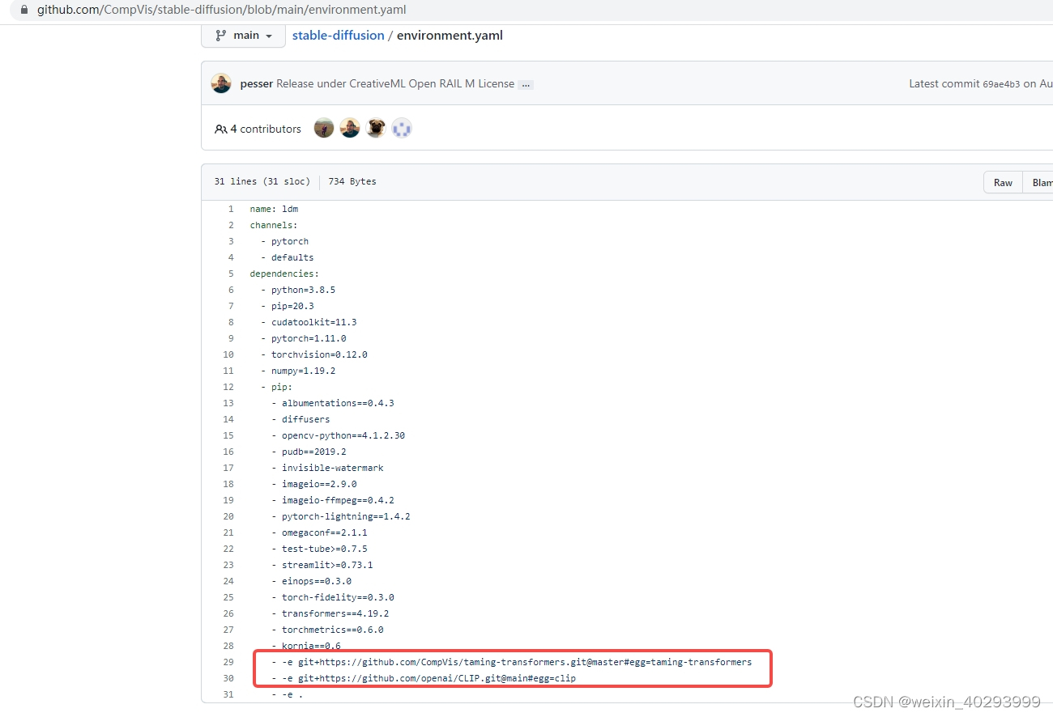Open pesser's avatar next to commit message

coord(221,83)
